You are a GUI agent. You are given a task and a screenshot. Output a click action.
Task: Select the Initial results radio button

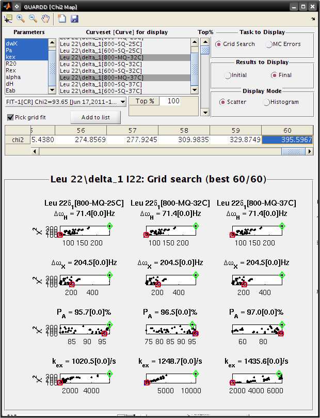(x=228, y=75)
